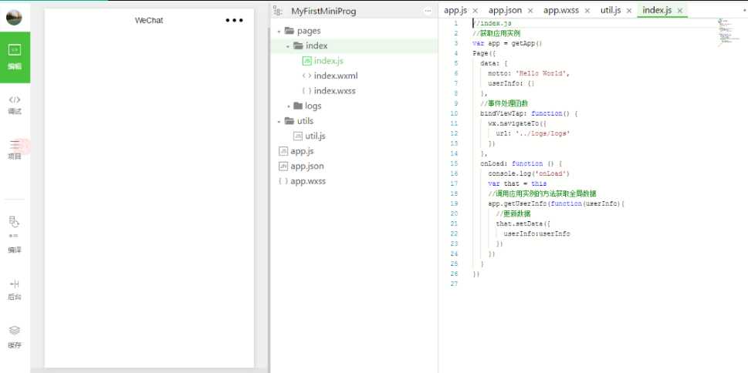
Task: Open the simulator three-dot menu beside WeChat
Action: (234, 21)
